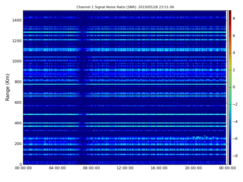Click the 1400 range tick label
This screenshot has width=243, height=182.
pos(17,20)
